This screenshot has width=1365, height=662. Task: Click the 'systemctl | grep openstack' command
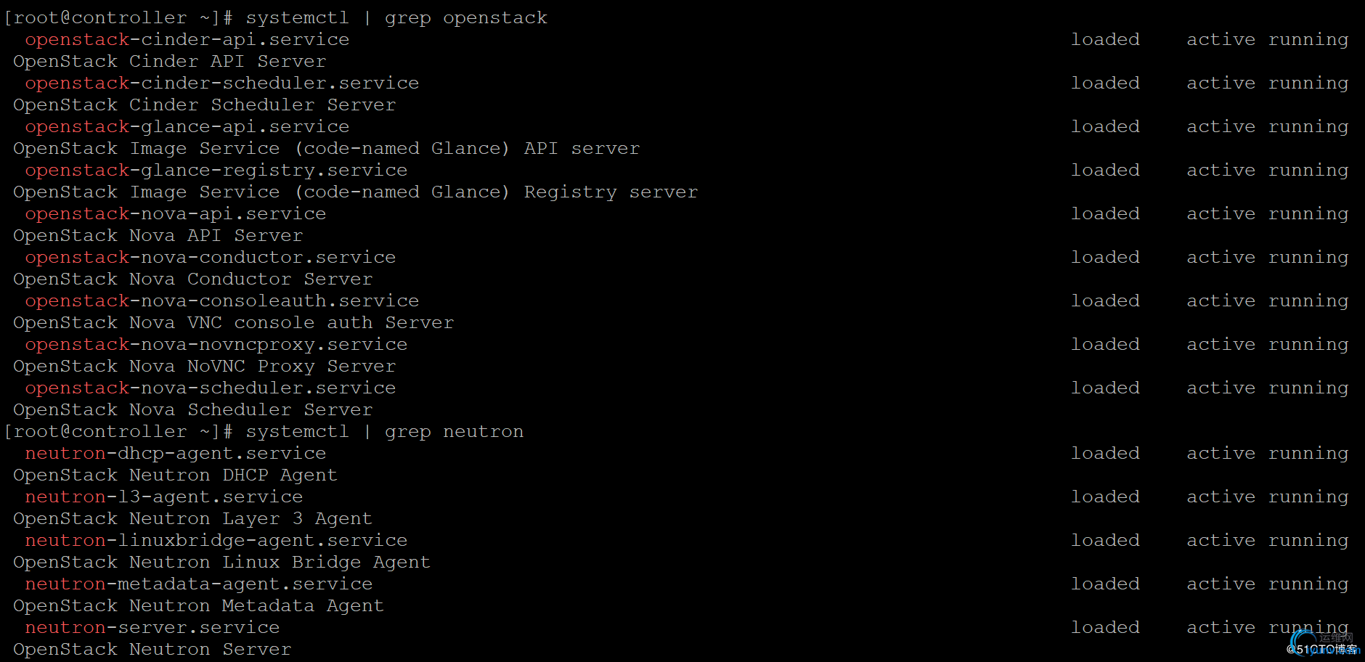(396, 18)
